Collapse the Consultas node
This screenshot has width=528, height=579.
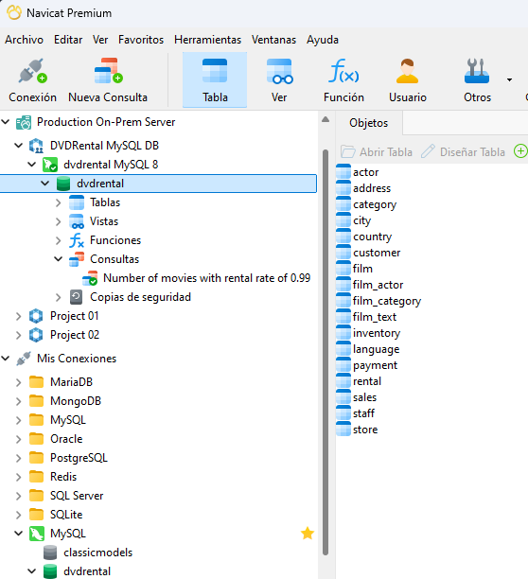(x=58, y=259)
